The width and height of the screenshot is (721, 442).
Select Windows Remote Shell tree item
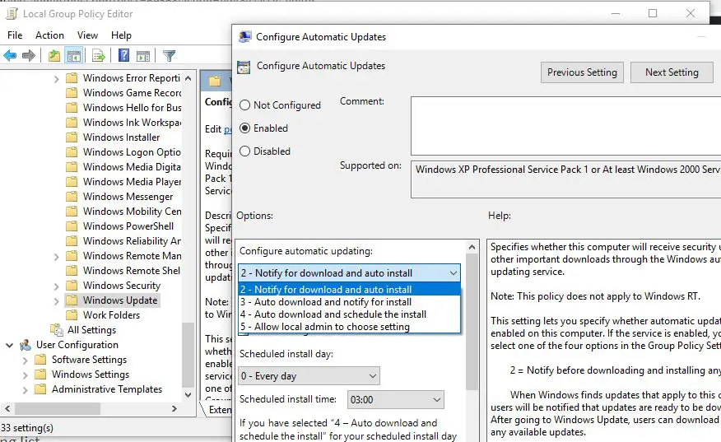(x=132, y=271)
